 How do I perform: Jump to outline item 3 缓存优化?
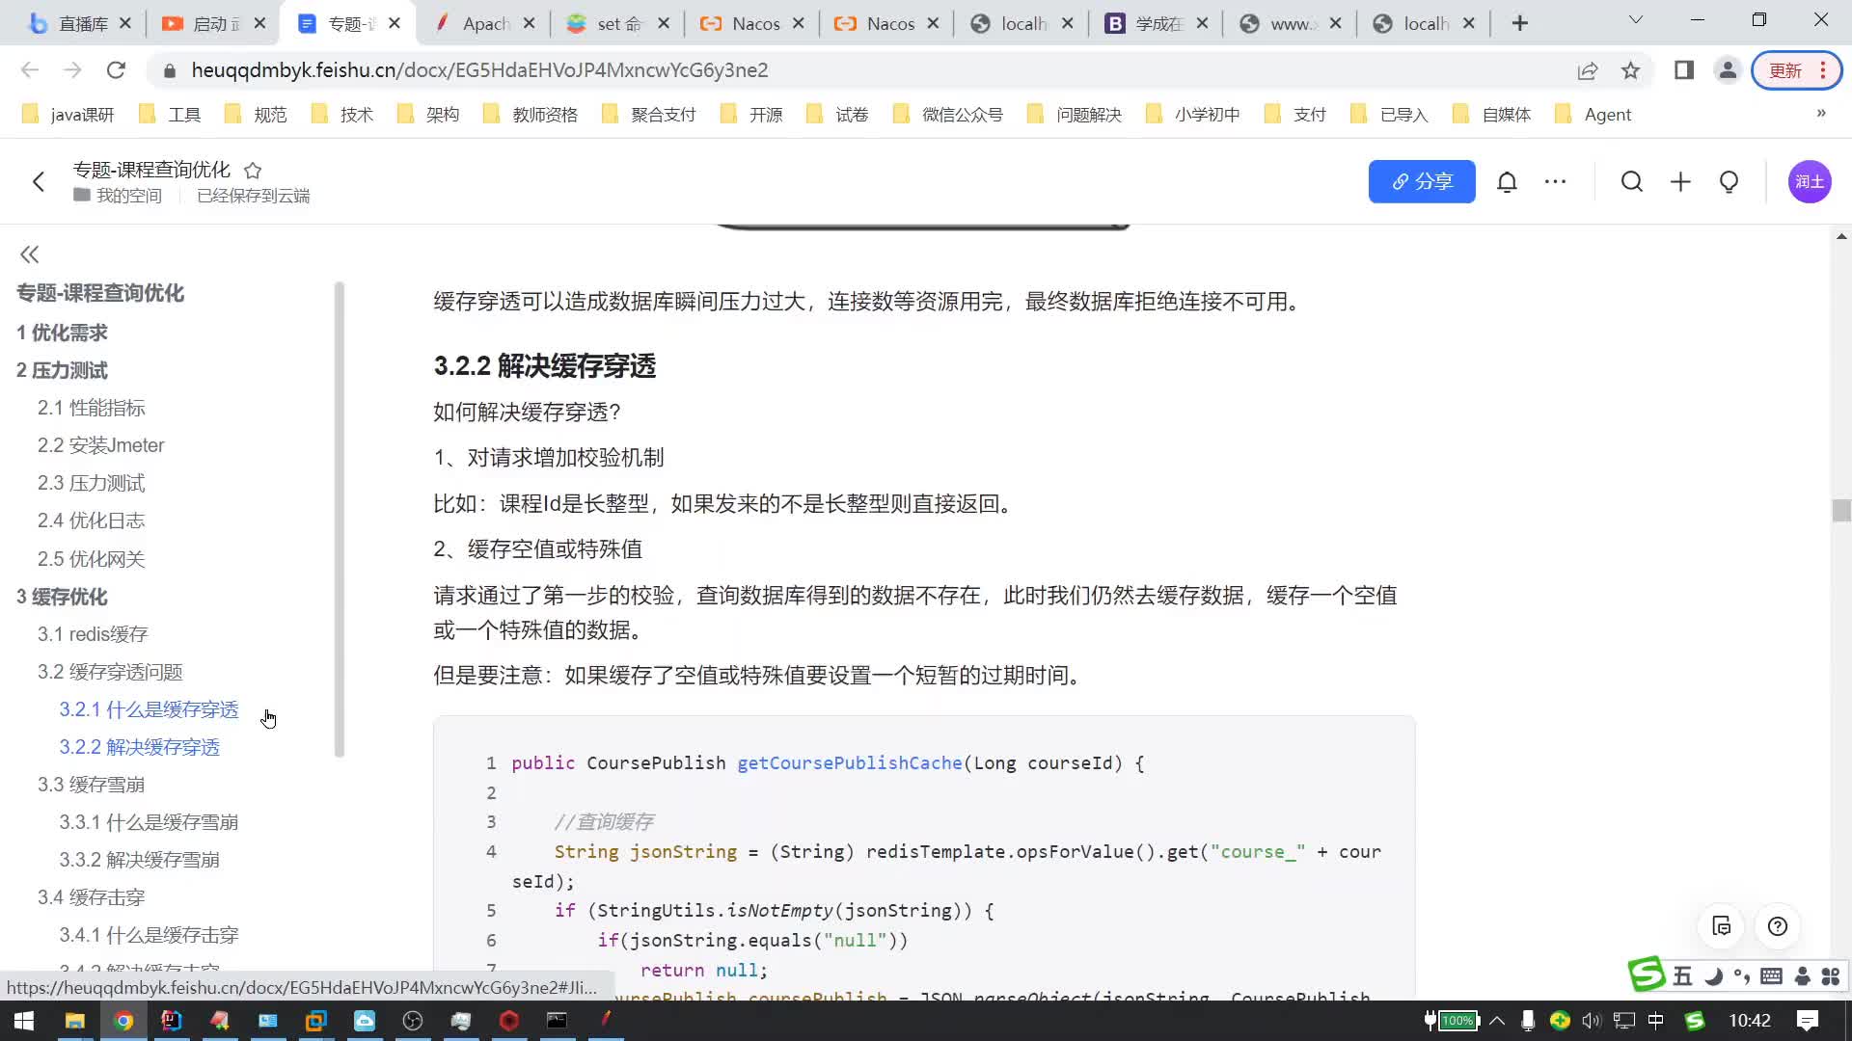coord(62,597)
